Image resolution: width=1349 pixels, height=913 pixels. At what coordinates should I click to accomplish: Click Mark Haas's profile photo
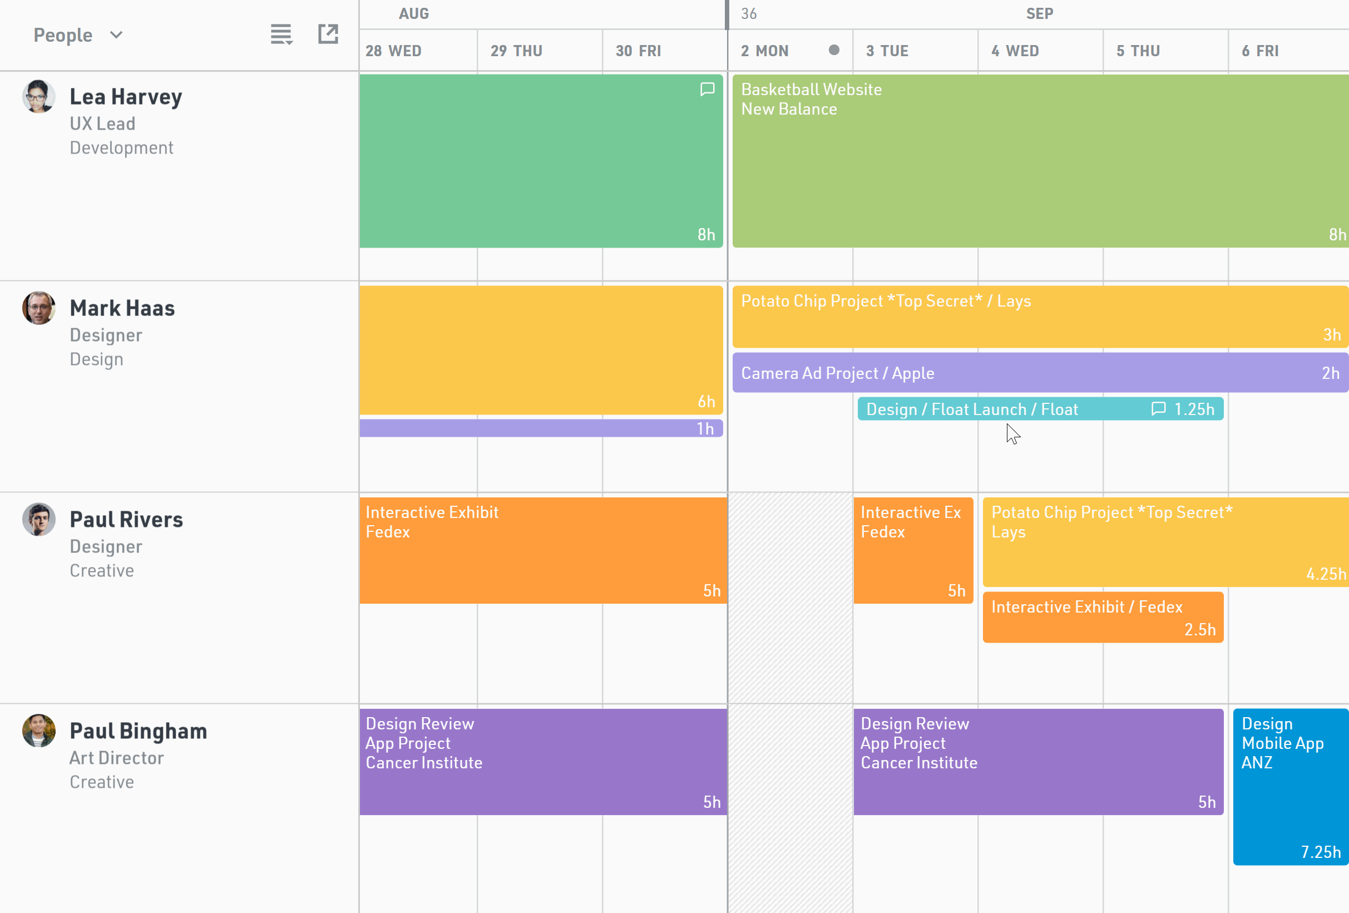(x=39, y=308)
